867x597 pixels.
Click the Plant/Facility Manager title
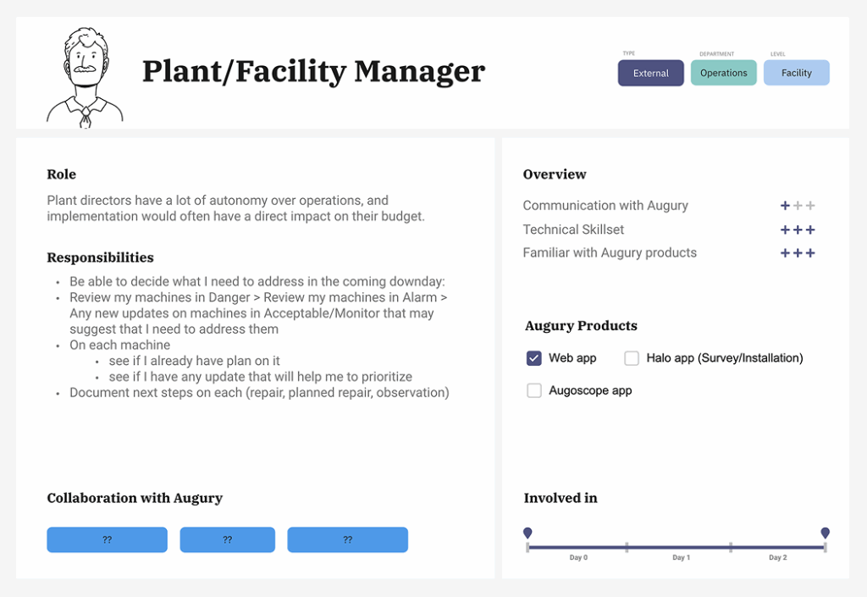pos(313,72)
